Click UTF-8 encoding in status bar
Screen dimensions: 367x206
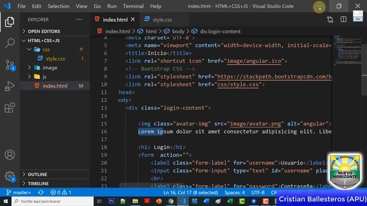(x=257, y=192)
